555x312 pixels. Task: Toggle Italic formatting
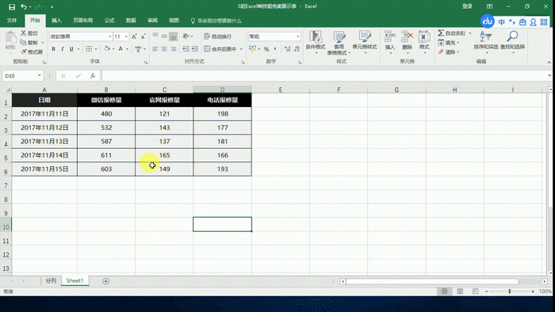point(63,49)
